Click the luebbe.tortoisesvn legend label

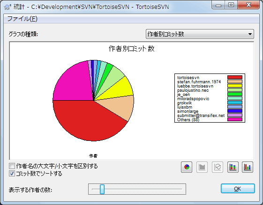click(x=195, y=86)
